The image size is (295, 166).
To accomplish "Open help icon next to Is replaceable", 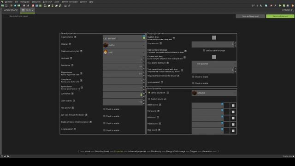I will pos(75,129).
